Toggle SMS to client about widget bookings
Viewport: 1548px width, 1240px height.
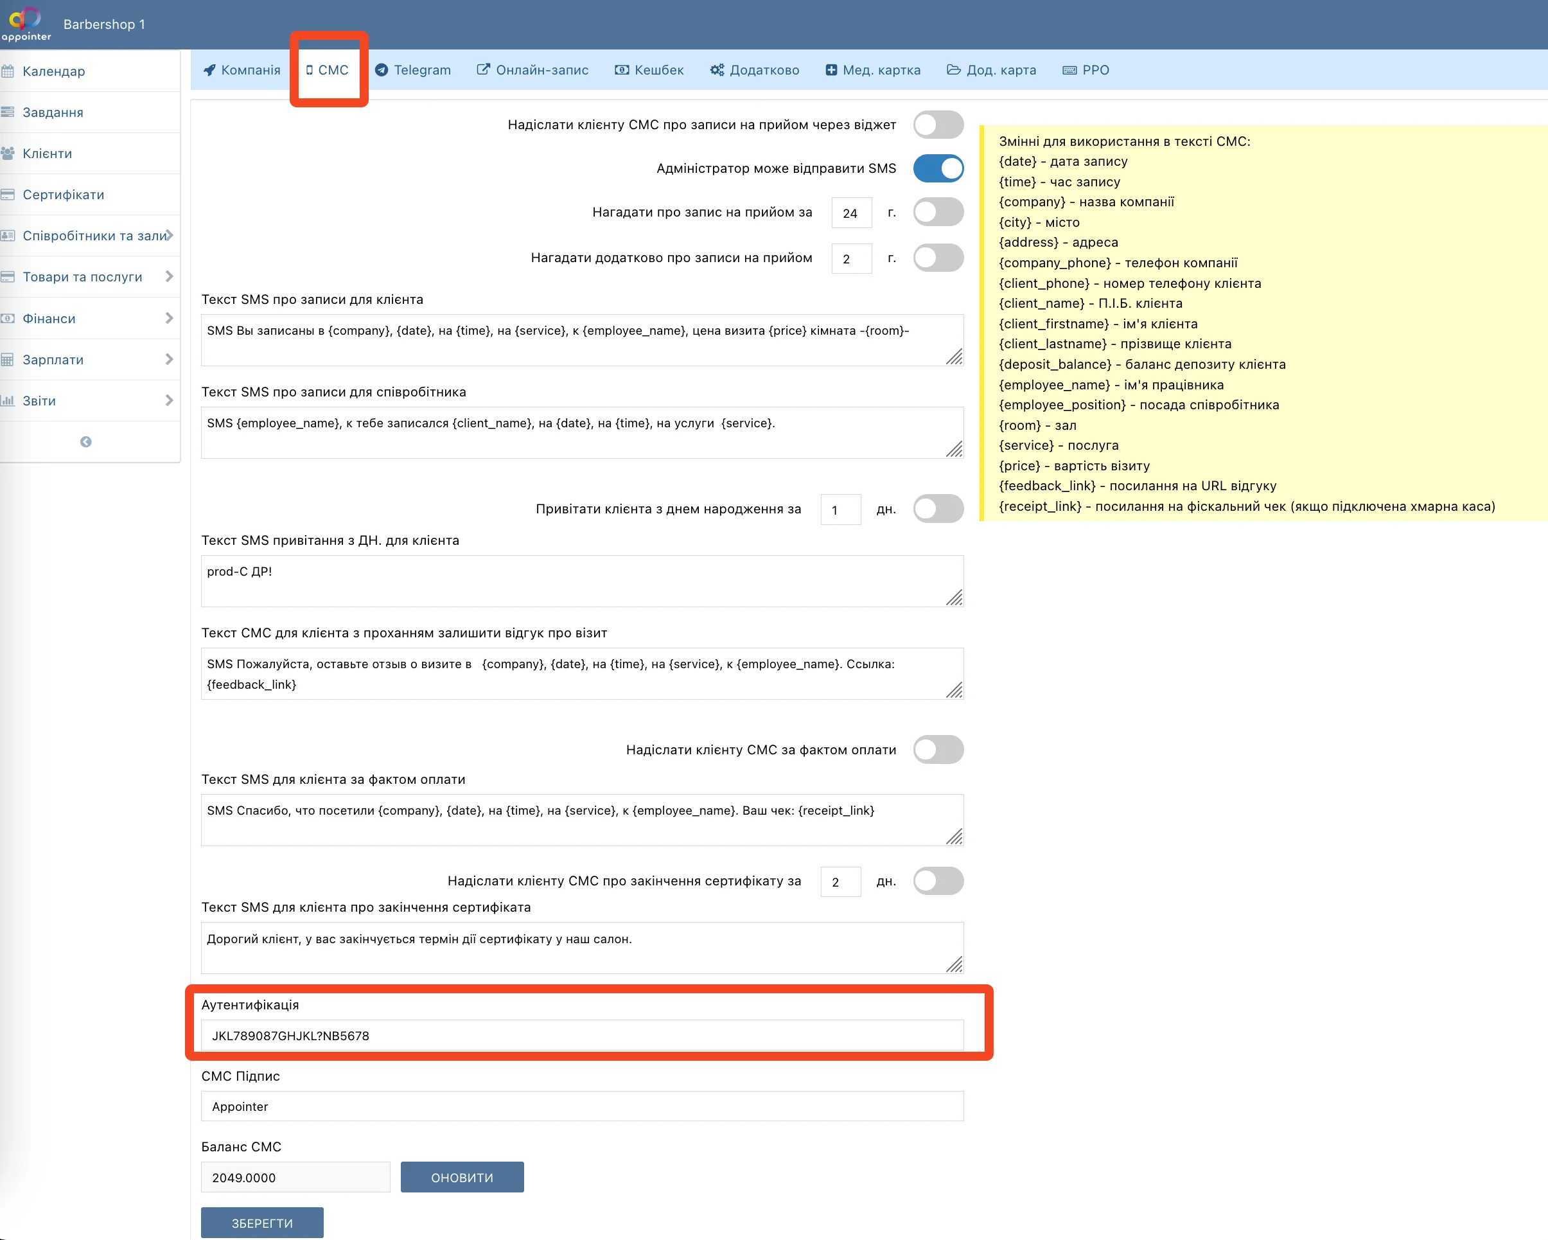[x=938, y=124]
